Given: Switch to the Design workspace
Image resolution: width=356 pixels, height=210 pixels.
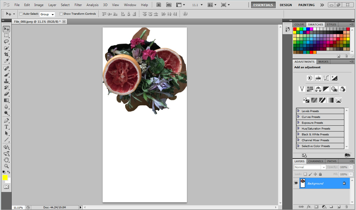Looking at the screenshot, I should (x=286, y=5).
